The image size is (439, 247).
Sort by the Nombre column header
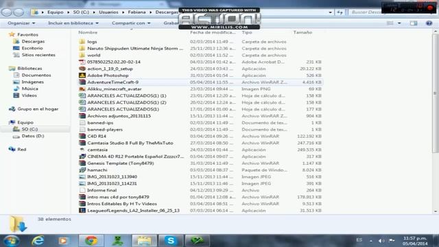tap(88, 32)
